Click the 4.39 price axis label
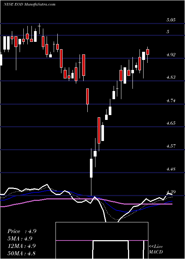 pos(171,192)
